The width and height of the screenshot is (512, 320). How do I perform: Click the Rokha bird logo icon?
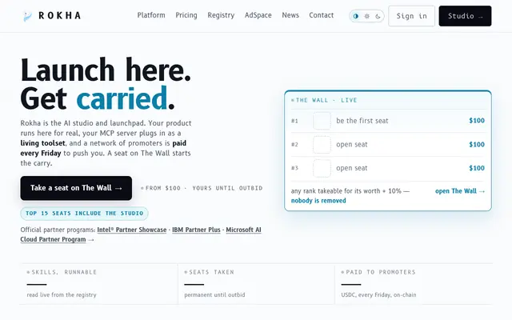[28, 16]
